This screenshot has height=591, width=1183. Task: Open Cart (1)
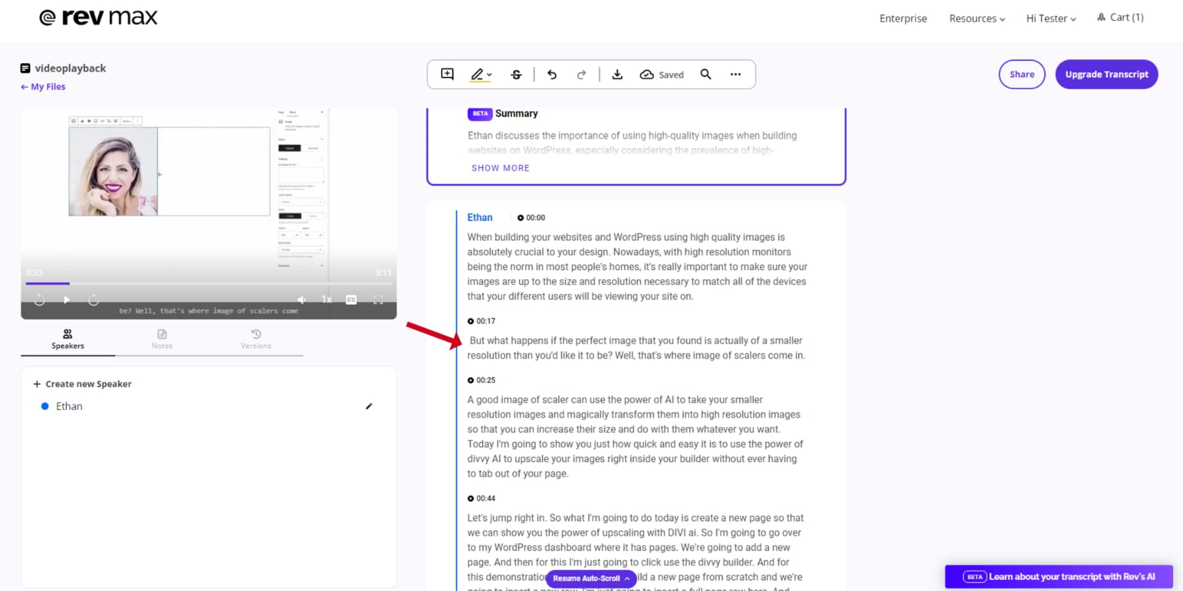1120,18
